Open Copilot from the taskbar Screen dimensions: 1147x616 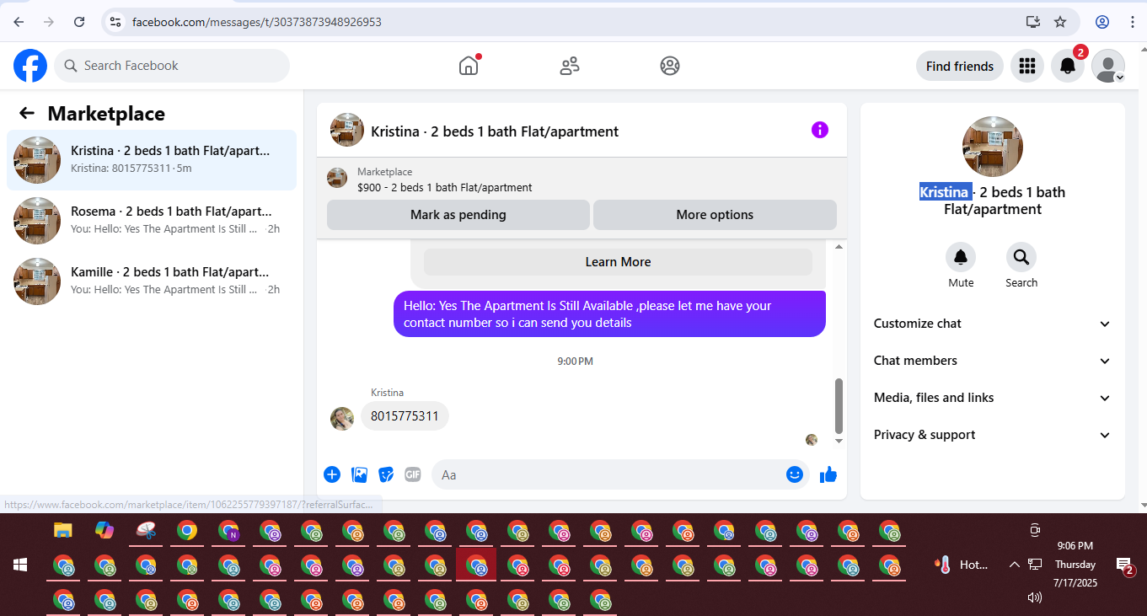point(105,530)
